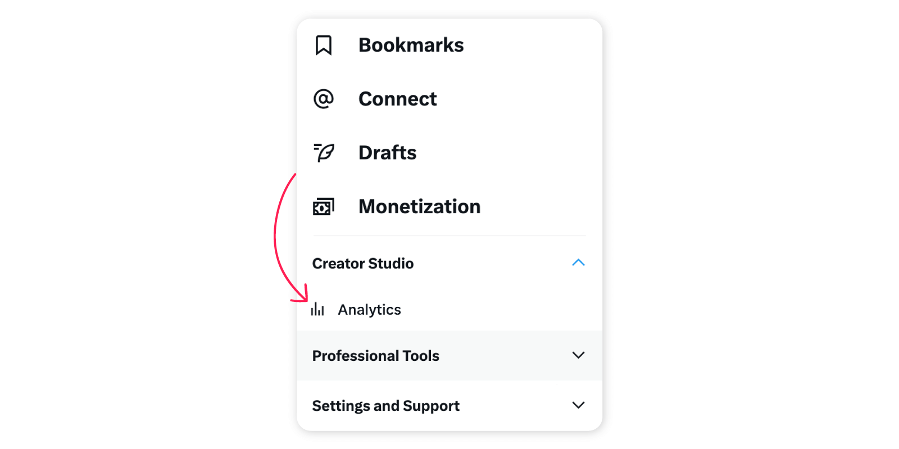Expand Settings and Support with its chevron

coord(578,405)
